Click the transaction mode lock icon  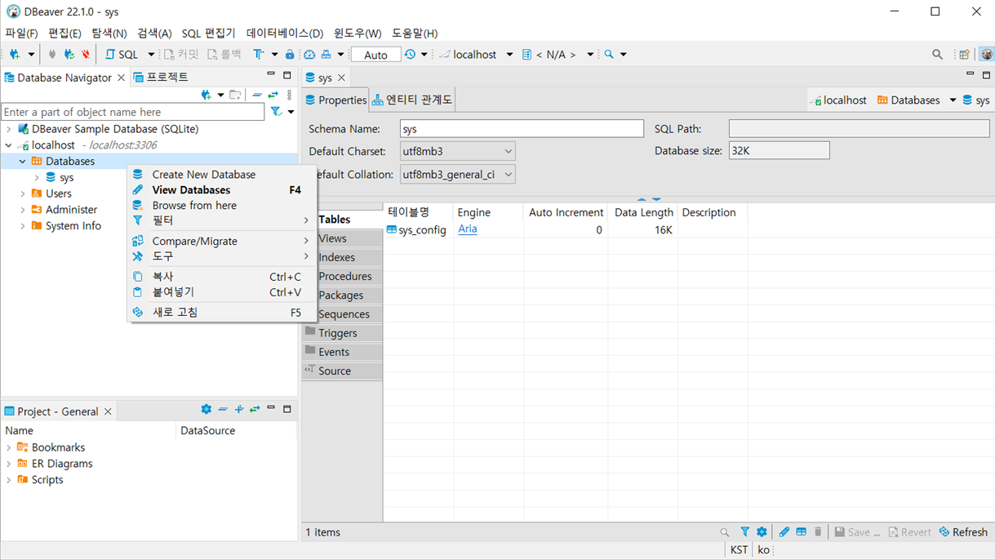click(289, 55)
